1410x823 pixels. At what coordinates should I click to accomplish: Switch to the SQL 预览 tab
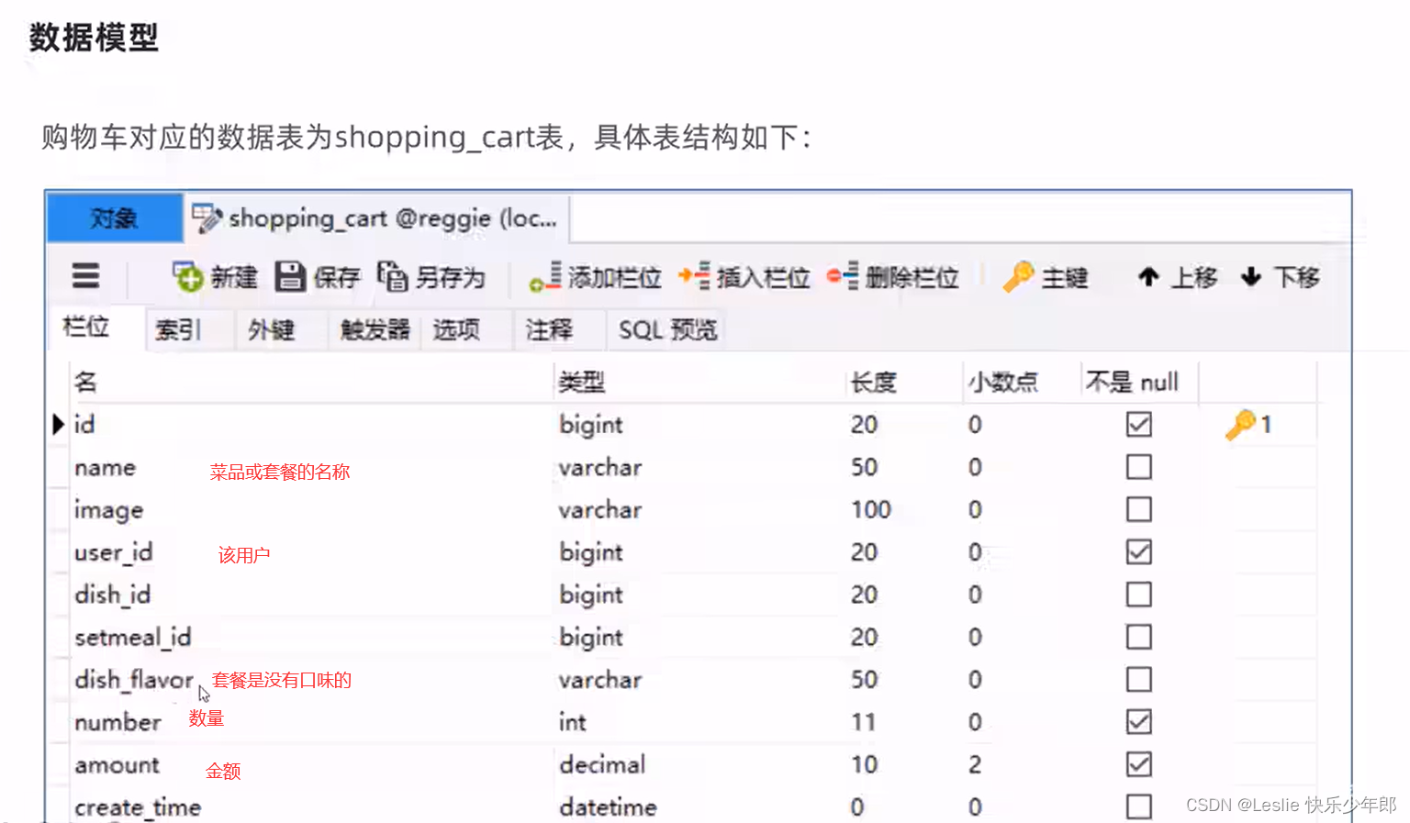667,329
